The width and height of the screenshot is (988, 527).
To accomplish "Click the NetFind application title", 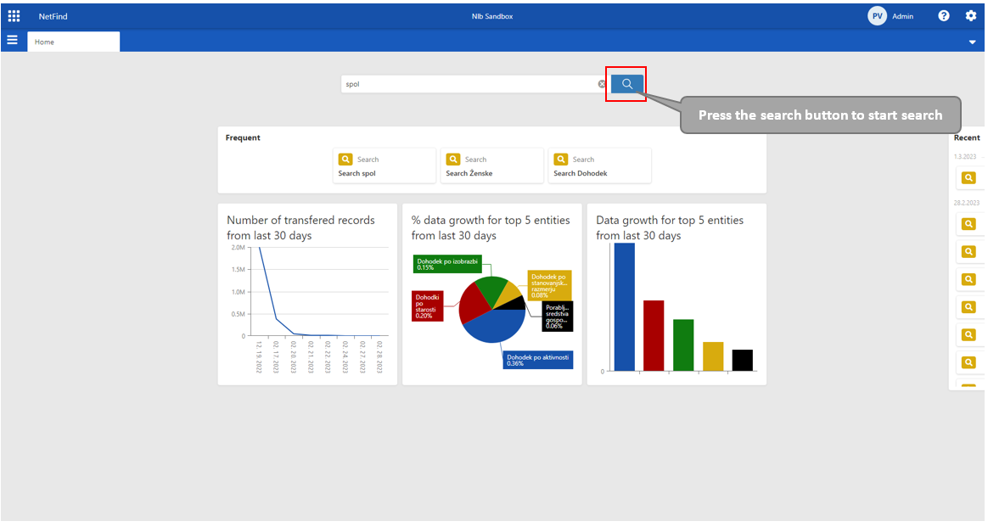I will point(51,16).
